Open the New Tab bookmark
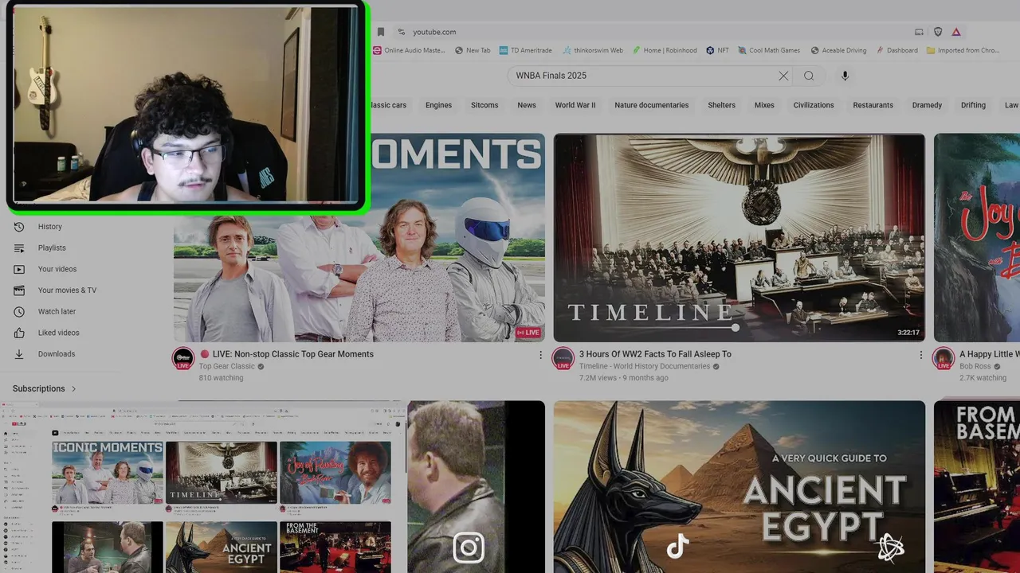The image size is (1020, 573). click(x=473, y=50)
